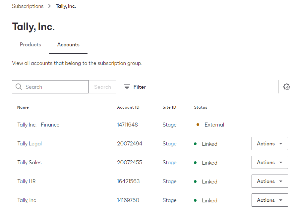The height and width of the screenshot is (210, 293).
Task: Expand the Actions menu for Tally Sales
Action: pos(269,162)
